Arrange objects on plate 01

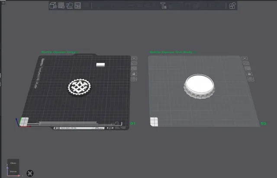(x=134, y=68)
